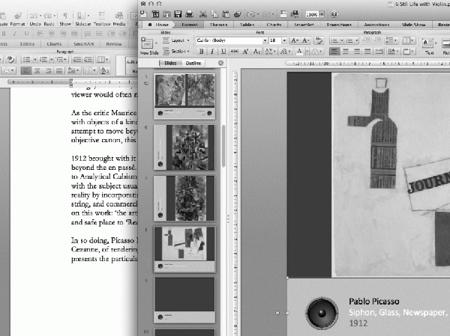This screenshot has height=336, width=450.
Task: Open the Review tab in Word
Action: pos(114,44)
